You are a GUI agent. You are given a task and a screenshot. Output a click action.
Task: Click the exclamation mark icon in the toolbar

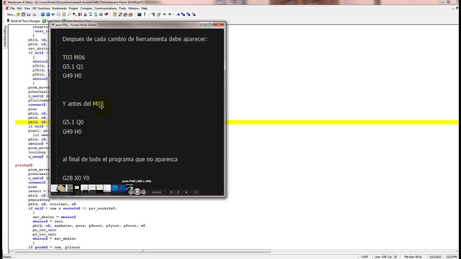click(x=145, y=15)
